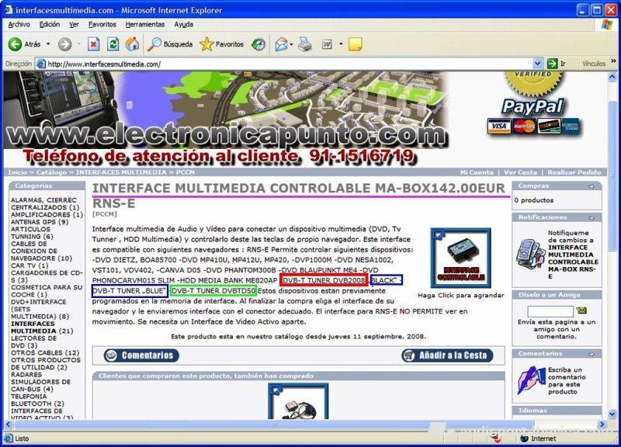Click Escriba un comentario para este producto
Viewport: 621px width, 447px height.
click(567, 381)
